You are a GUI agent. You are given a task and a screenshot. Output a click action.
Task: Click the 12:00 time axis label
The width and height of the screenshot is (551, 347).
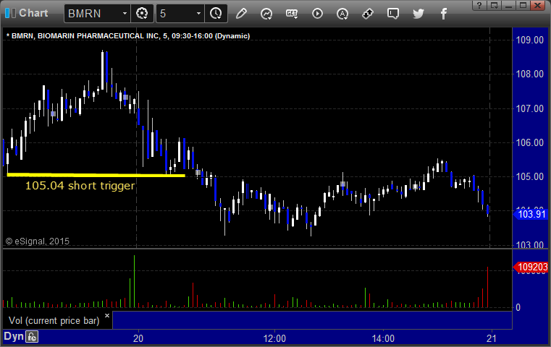[274, 338]
